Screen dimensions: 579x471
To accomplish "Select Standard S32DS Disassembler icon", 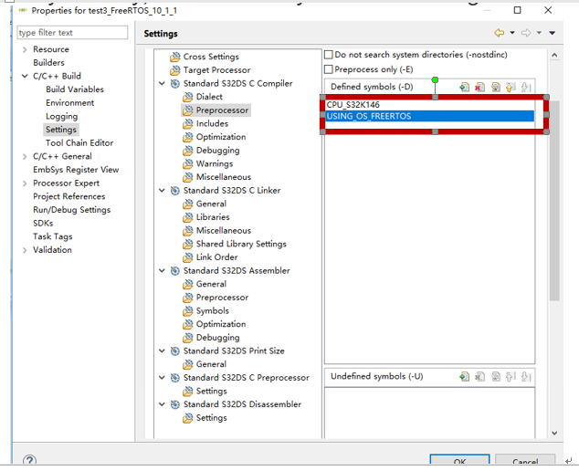I will click(175, 404).
